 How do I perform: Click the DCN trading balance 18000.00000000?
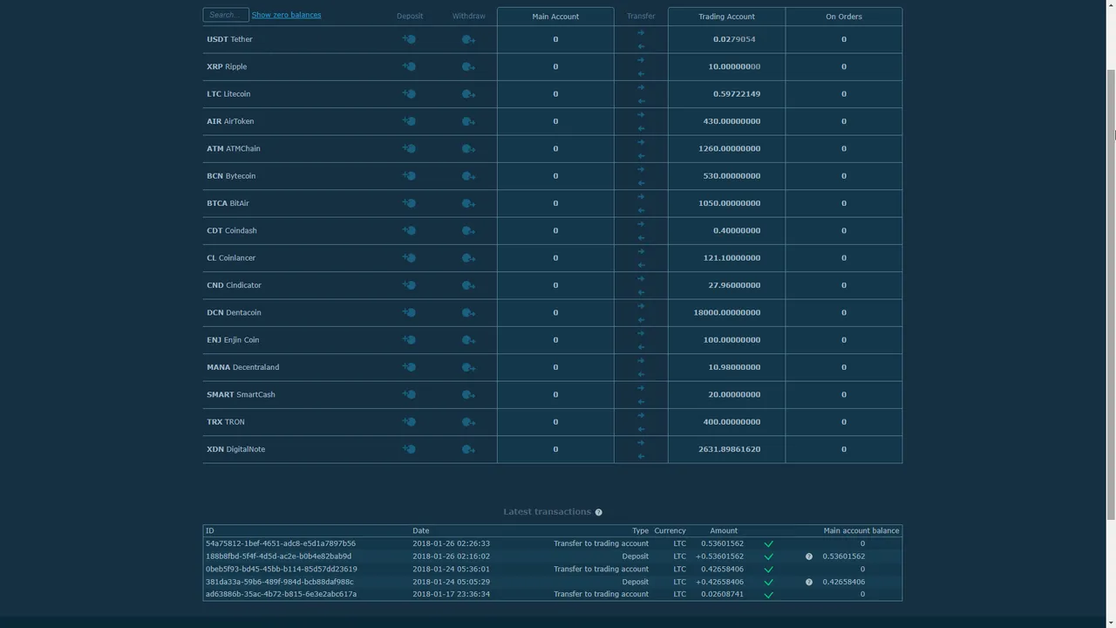pyautogui.click(x=727, y=312)
